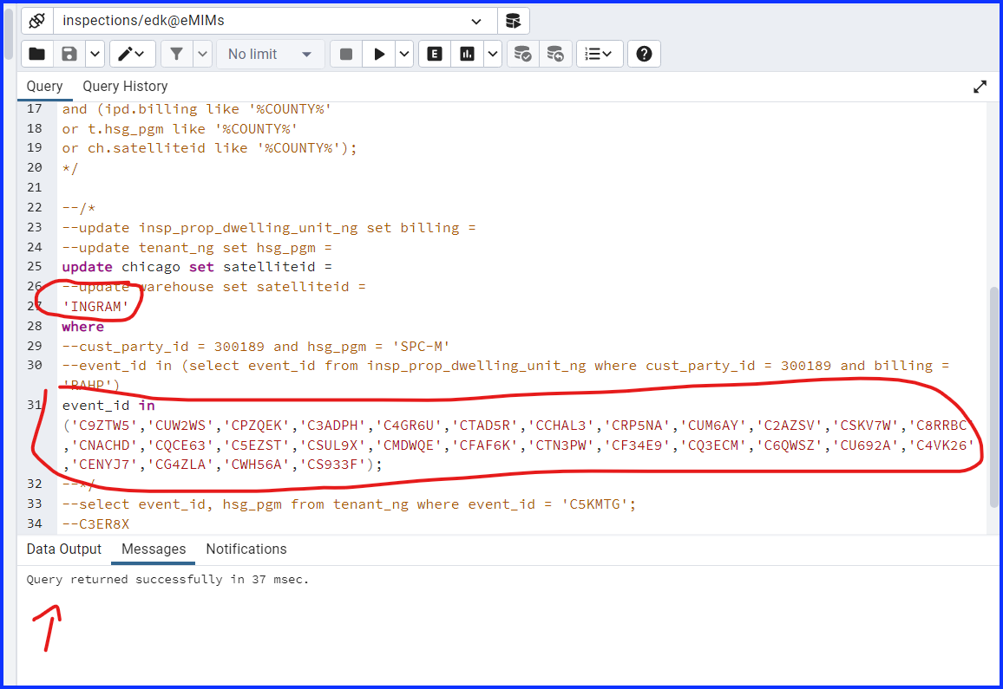
Task: Open the new query tool database icon
Action: click(514, 21)
